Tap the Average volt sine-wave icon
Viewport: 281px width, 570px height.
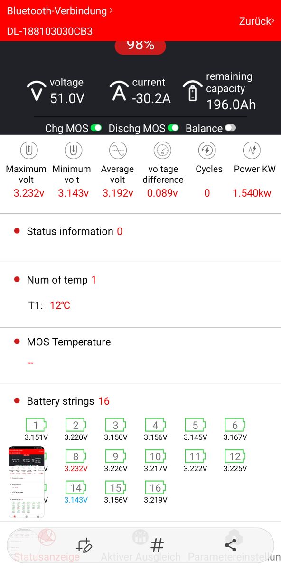pos(118,151)
